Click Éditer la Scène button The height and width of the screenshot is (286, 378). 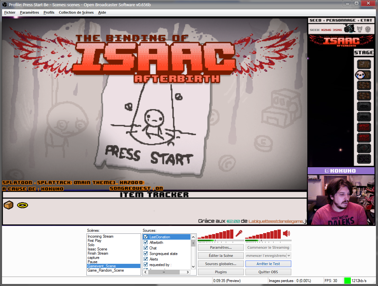coord(221,256)
